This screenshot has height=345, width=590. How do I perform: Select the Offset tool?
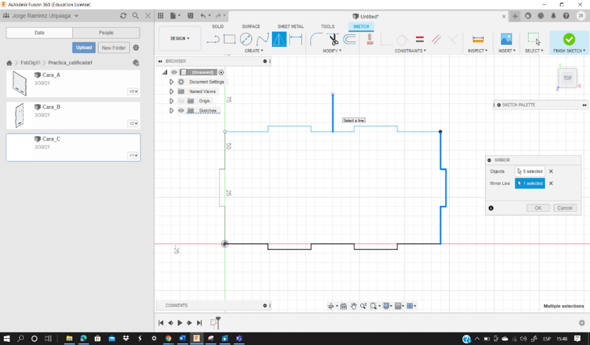click(349, 39)
